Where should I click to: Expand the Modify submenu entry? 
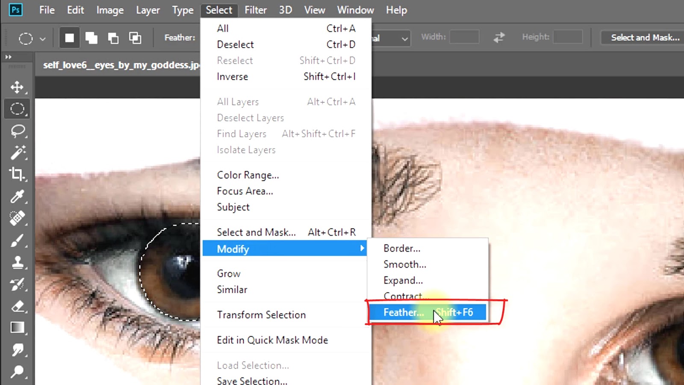pos(286,249)
